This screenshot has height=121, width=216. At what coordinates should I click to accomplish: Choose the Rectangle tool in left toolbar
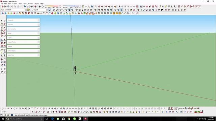point(2,28)
